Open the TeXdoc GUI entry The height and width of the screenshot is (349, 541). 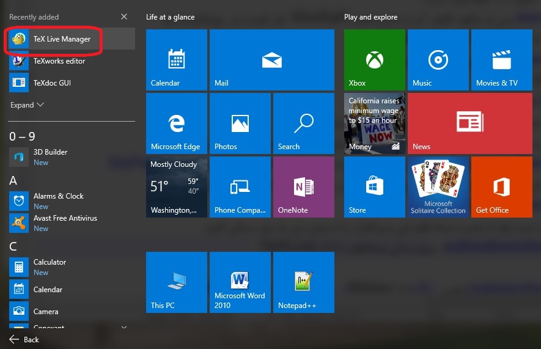pyautogui.click(x=52, y=83)
